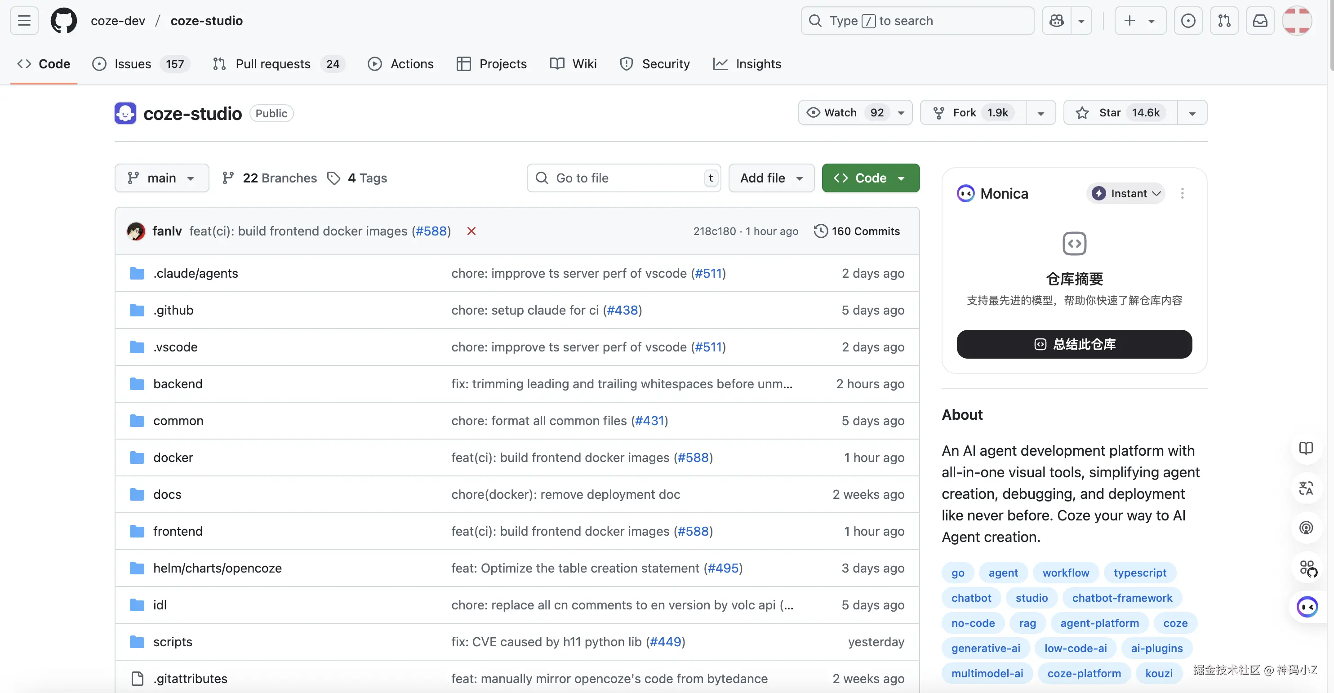Image resolution: width=1334 pixels, height=693 pixels.
Task: Click the Go to file search field
Action: [623, 178]
